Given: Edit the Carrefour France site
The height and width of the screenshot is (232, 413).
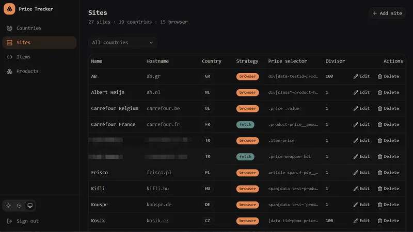Looking at the screenshot, I should [x=361, y=124].
